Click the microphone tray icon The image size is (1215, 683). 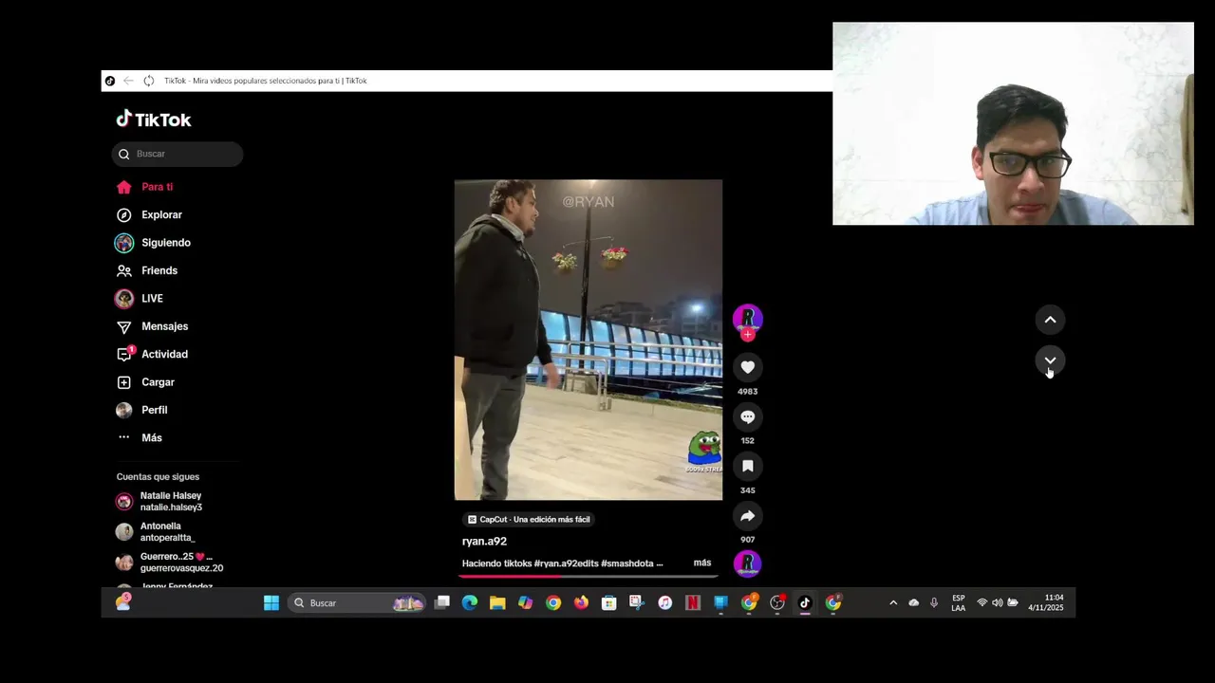[x=934, y=603]
